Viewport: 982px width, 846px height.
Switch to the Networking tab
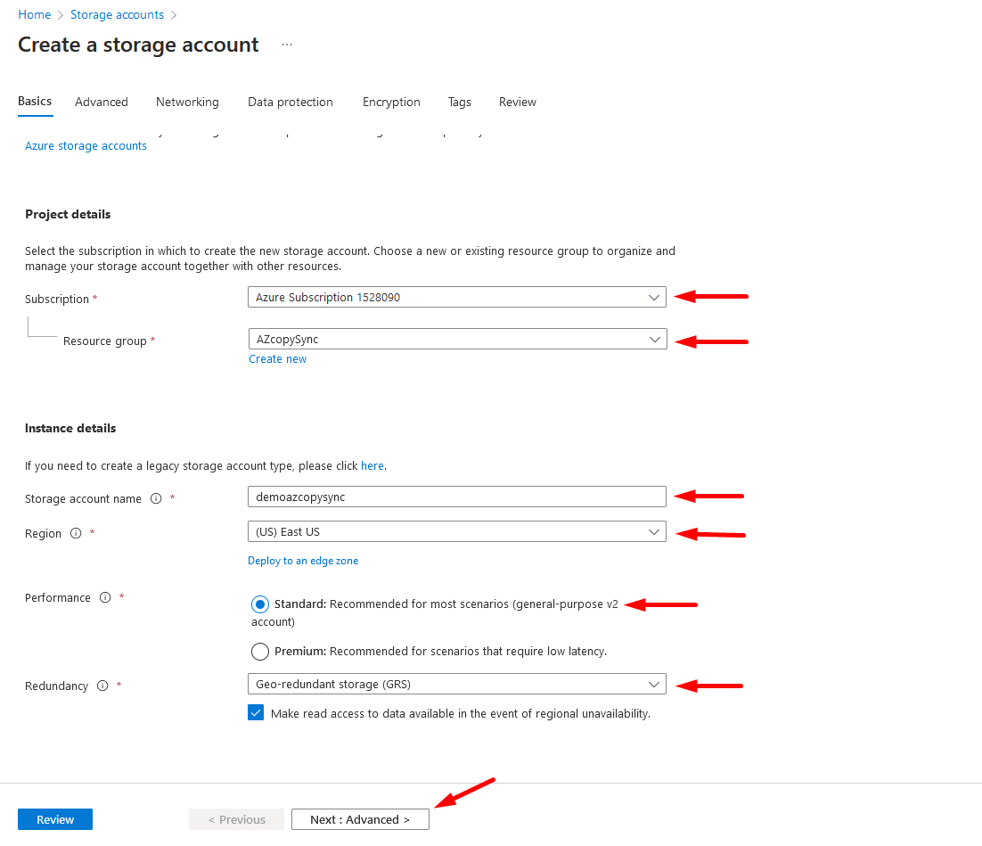coord(187,102)
